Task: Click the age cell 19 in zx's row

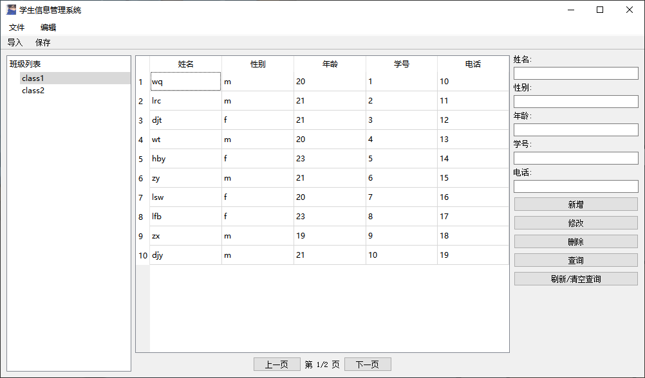Action: [330, 236]
